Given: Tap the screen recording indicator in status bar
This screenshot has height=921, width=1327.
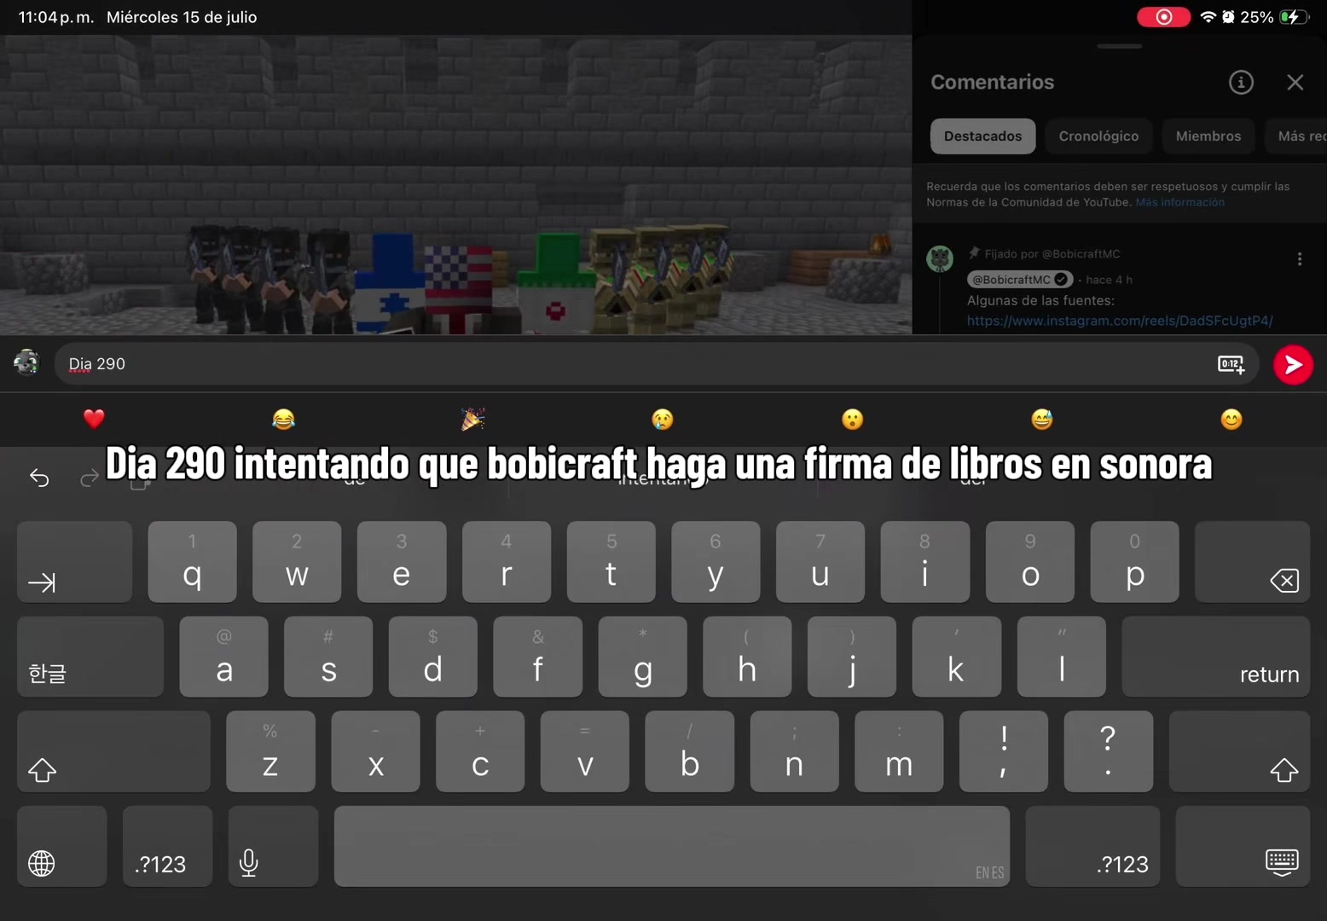Looking at the screenshot, I should (x=1163, y=17).
